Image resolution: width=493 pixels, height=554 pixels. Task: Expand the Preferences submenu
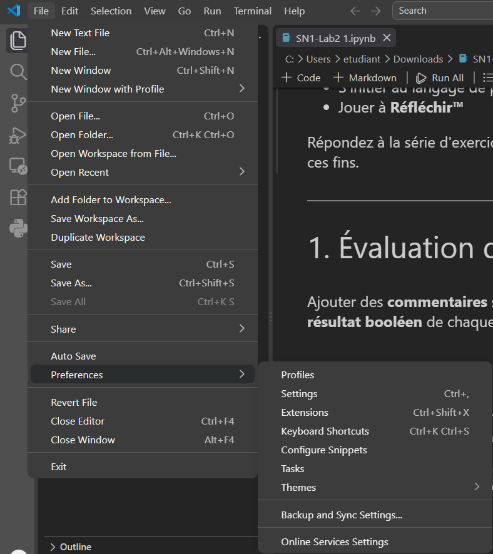(x=143, y=375)
